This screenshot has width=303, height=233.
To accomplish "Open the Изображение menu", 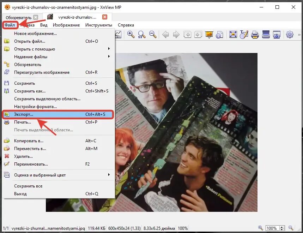I will click(x=66, y=25).
